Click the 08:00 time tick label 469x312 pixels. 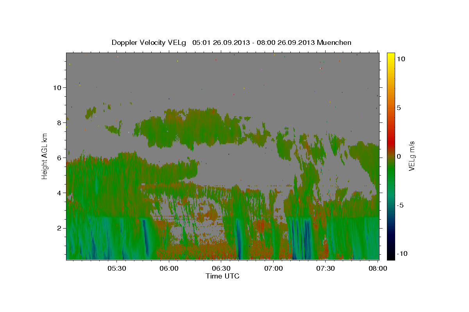[378, 269]
